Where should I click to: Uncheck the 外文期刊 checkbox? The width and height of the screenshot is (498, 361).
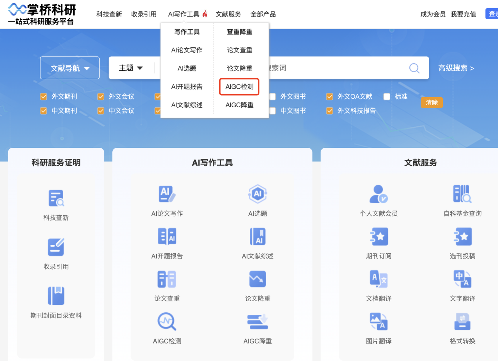click(x=44, y=97)
